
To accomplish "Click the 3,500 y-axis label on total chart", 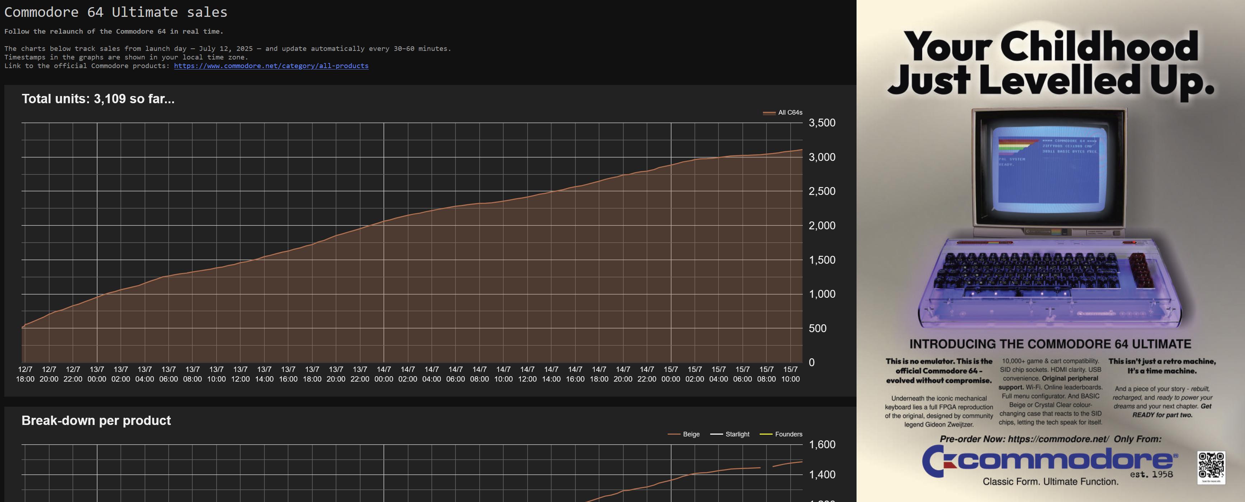I will tap(822, 123).
